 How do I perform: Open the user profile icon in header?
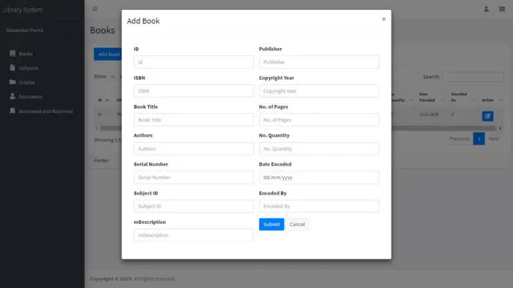pyautogui.click(x=486, y=9)
